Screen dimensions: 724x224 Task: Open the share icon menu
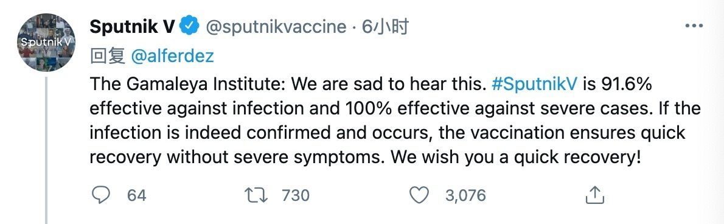coord(595,195)
